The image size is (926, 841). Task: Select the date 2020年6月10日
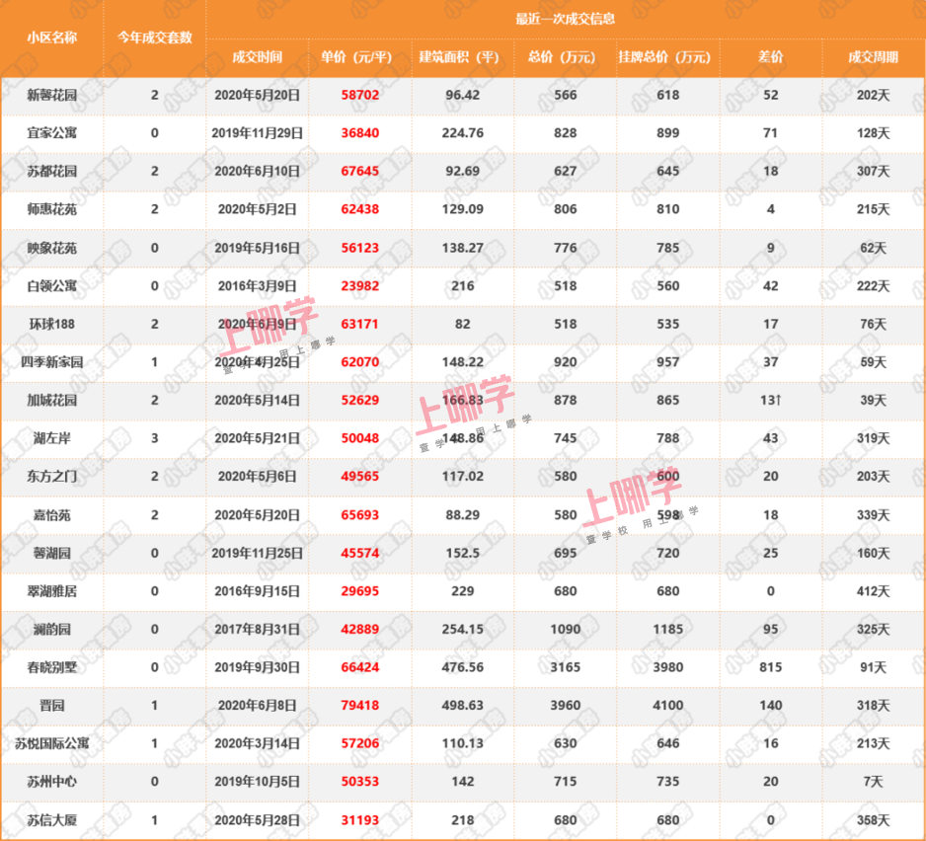[257, 172]
